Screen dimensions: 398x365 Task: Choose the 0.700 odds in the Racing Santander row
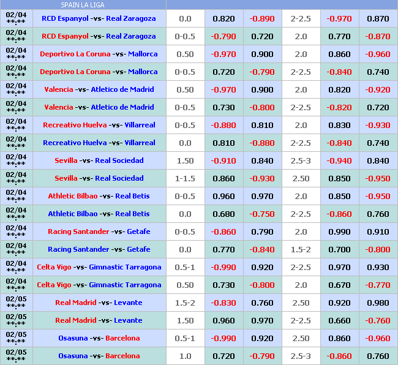pos(339,249)
